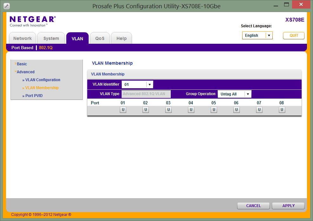Click the wrench app icon in title bar
Viewport: 313px width, 221px height.
(7, 6)
